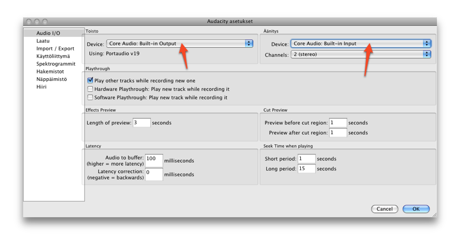
Task: Click the Audio to buffer milliseconds field
Action: pos(154,161)
